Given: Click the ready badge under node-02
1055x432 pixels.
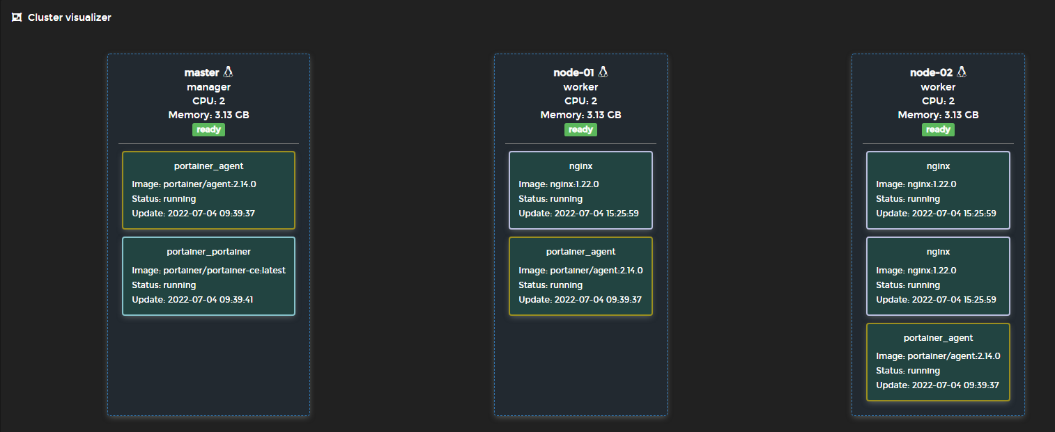Looking at the screenshot, I should pos(938,129).
